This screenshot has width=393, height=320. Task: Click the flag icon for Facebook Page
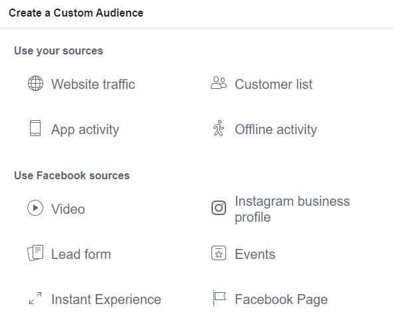(219, 298)
